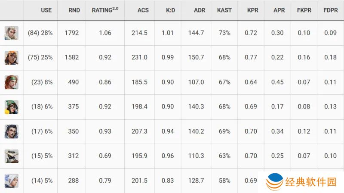Select the red-haired agent icon with green headband

pos(12,82)
